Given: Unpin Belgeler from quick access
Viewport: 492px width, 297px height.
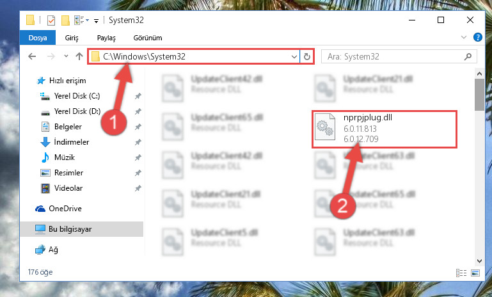Looking at the screenshot, I should tap(138, 127).
